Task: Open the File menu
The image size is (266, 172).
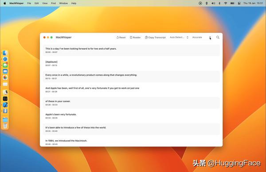Action: click(29, 3)
